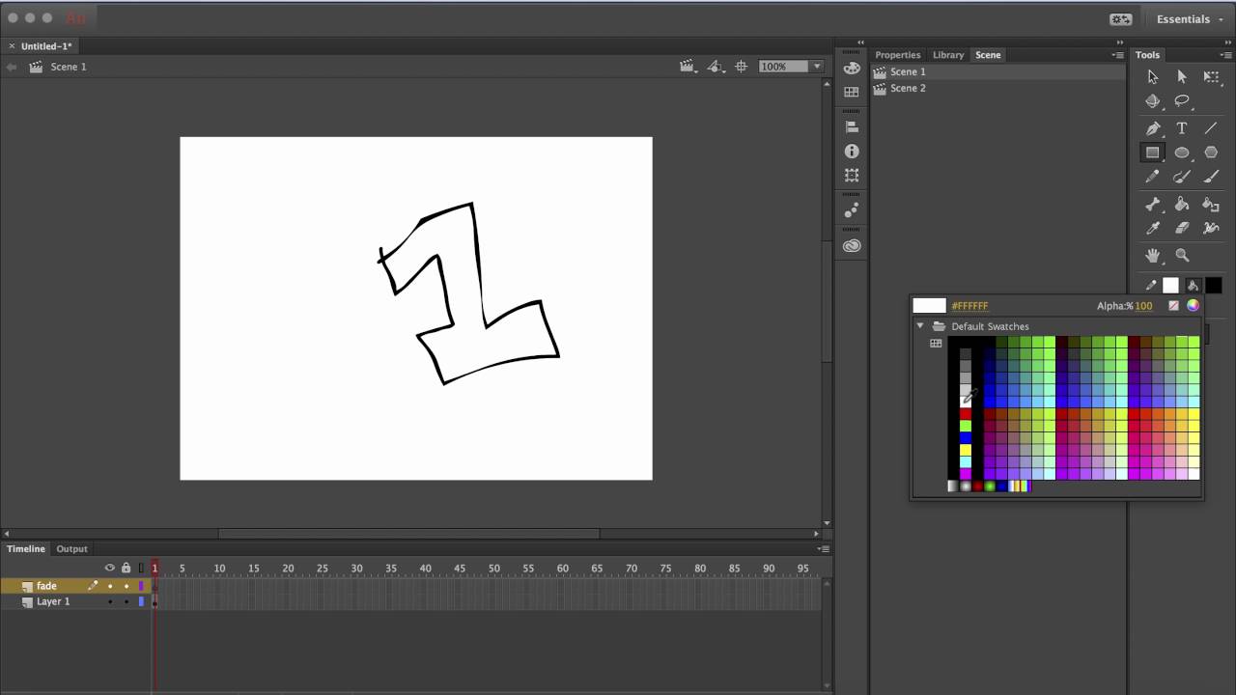Toggle outline color square of Layer 1
Screen dimensions: 1236x695
141,601
